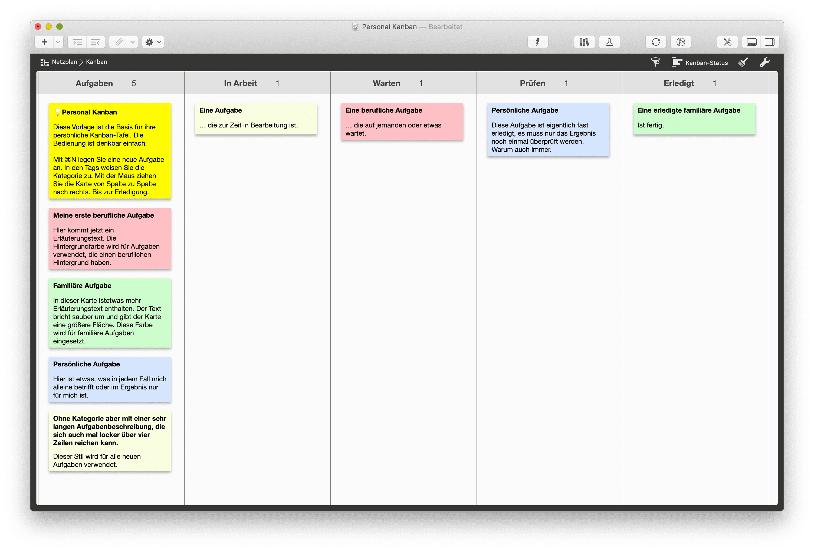Viewport: 814px width, 551px height.
Task: Click the Resources person icon
Action: click(609, 42)
